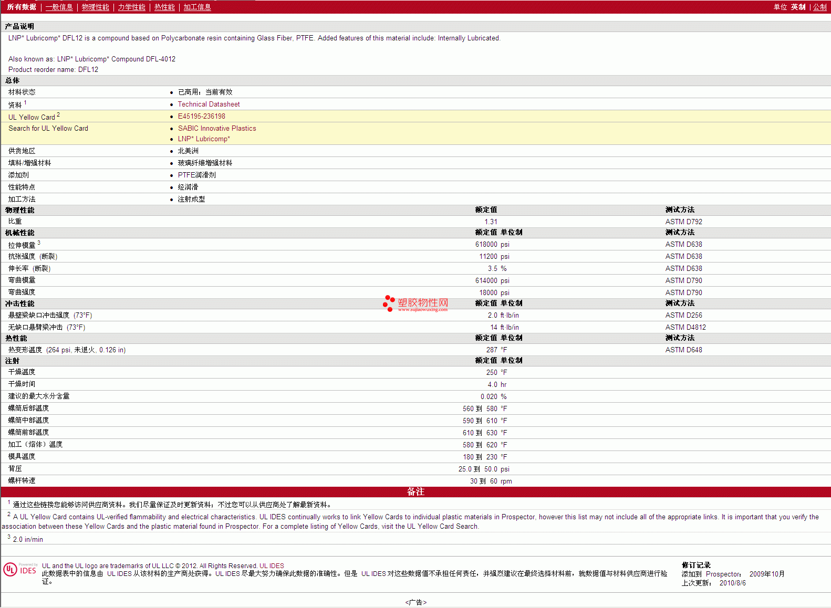The image size is (831, 608).
Task: Click ASTM D648 test method
Action: 683,350
